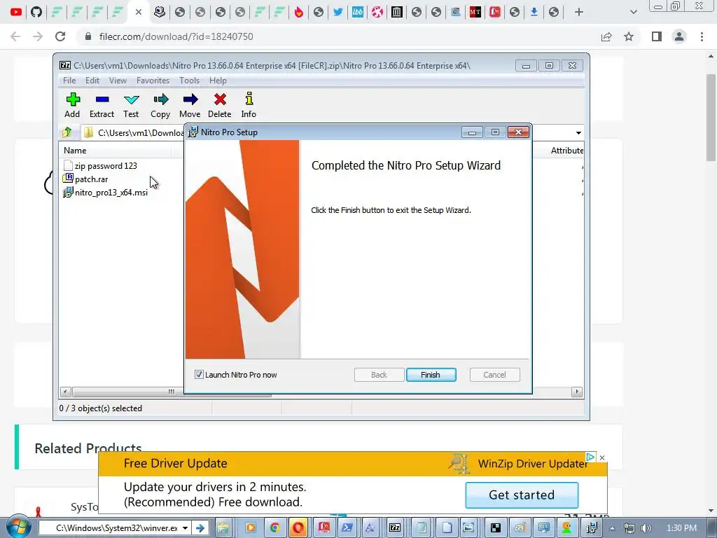Open Opera from the taskbar

pos(298,528)
